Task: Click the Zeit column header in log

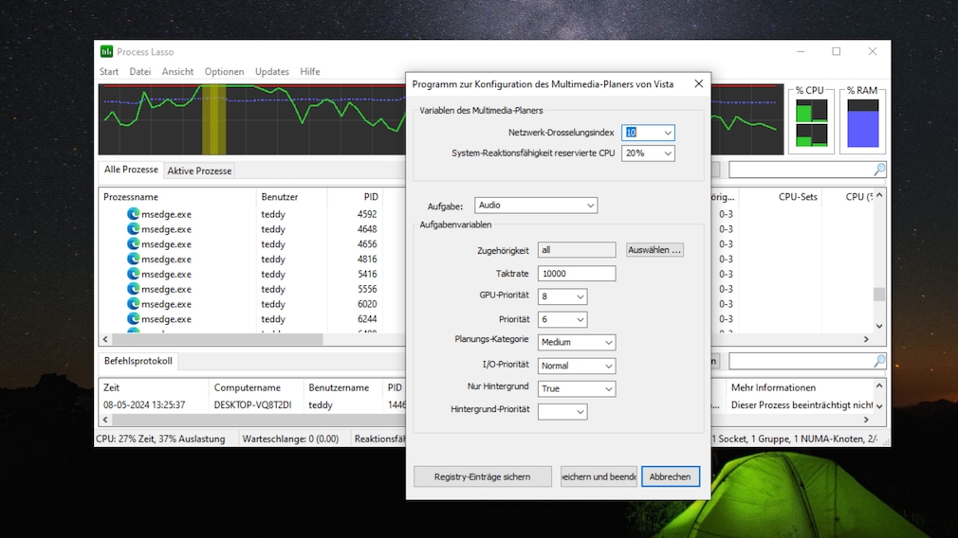Action: point(154,387)
